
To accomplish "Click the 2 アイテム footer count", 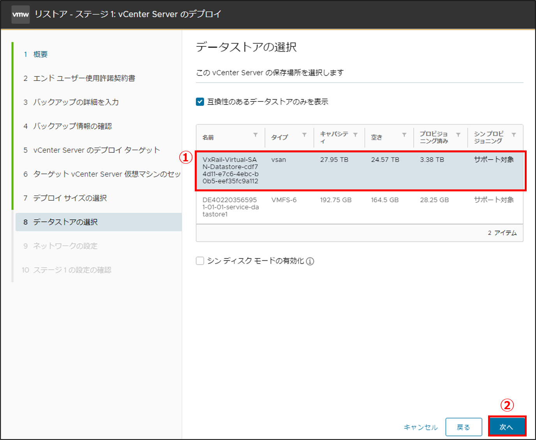I will pyautogui.click(x=502, y=233).
